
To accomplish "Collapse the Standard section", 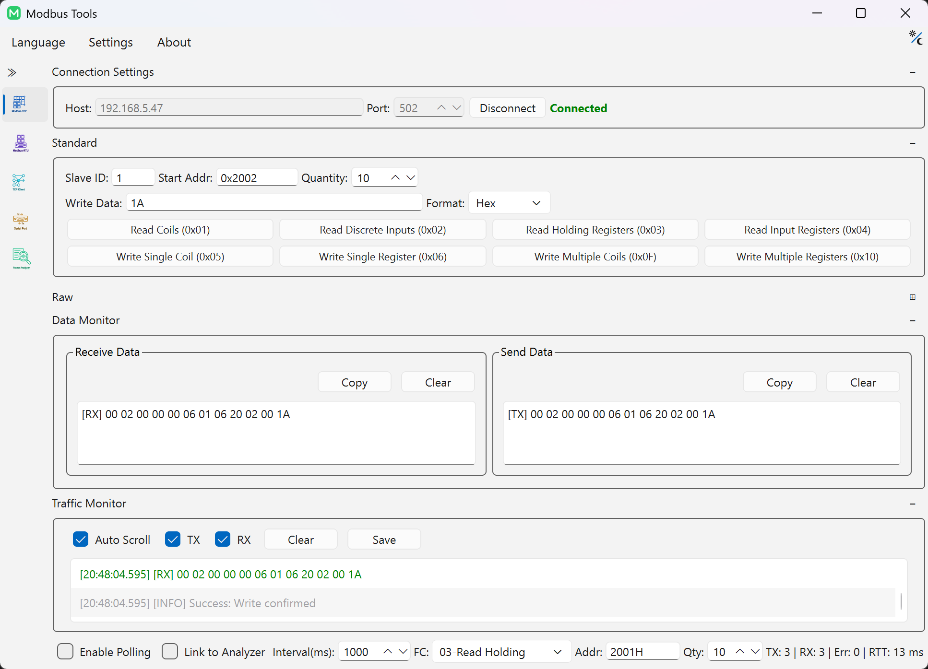I will 912,143.
